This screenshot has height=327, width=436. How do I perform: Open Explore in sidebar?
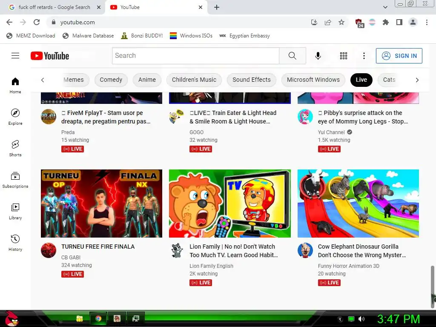point(15,117)
